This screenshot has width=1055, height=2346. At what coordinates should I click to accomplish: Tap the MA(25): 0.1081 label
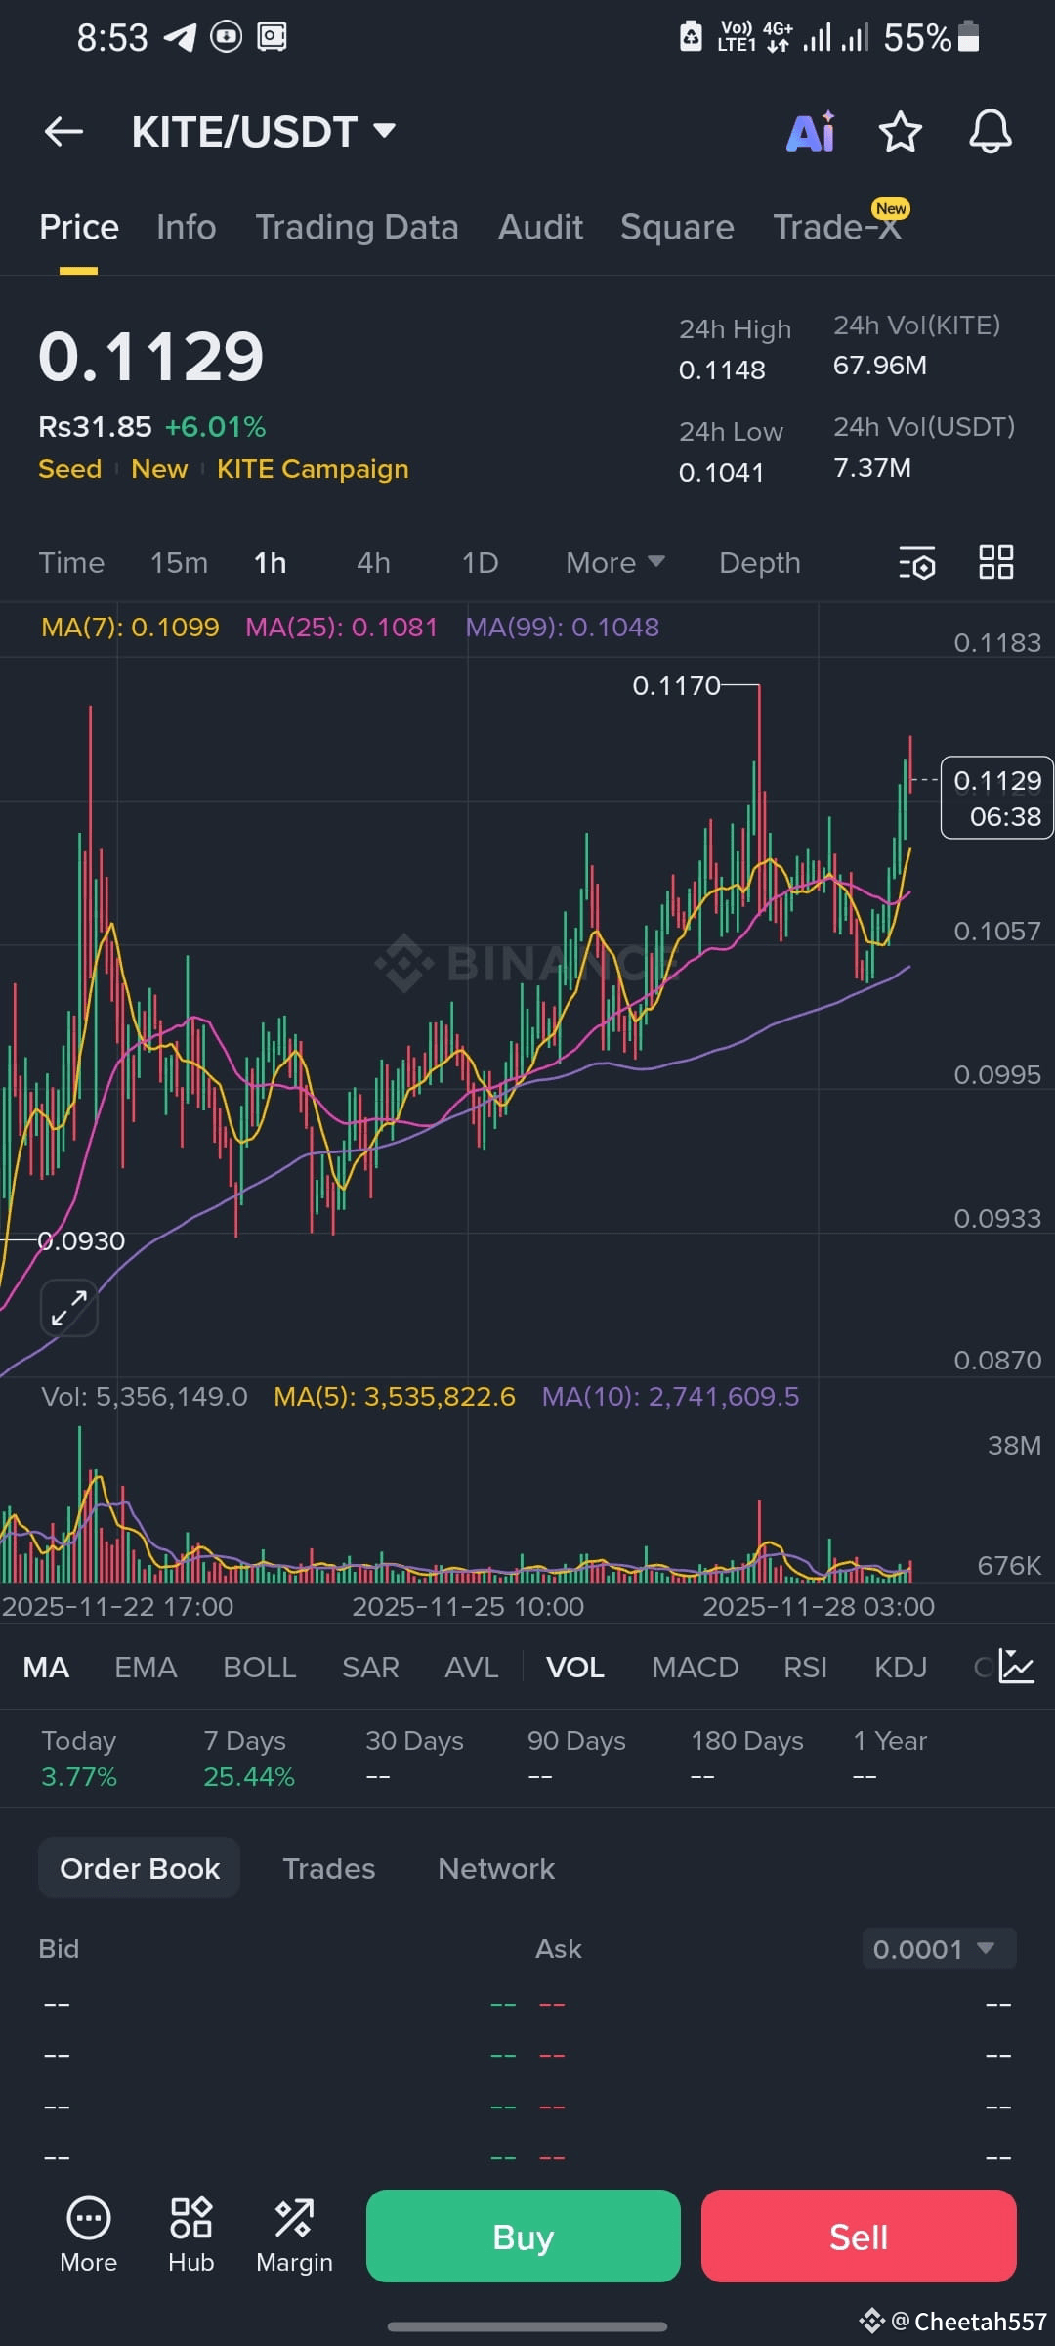[x=341, y=627]
